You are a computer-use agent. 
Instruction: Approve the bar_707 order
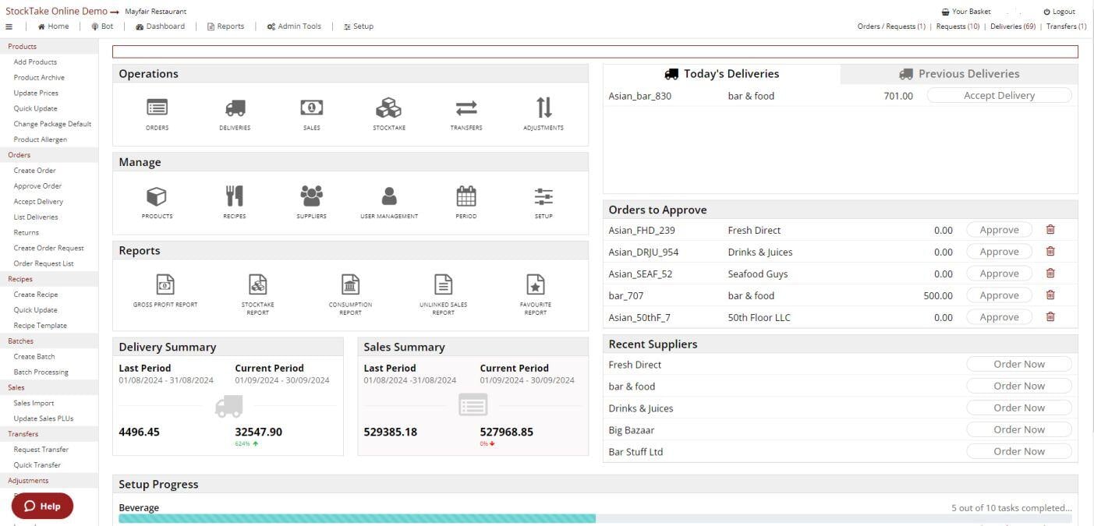coord(999,295)
